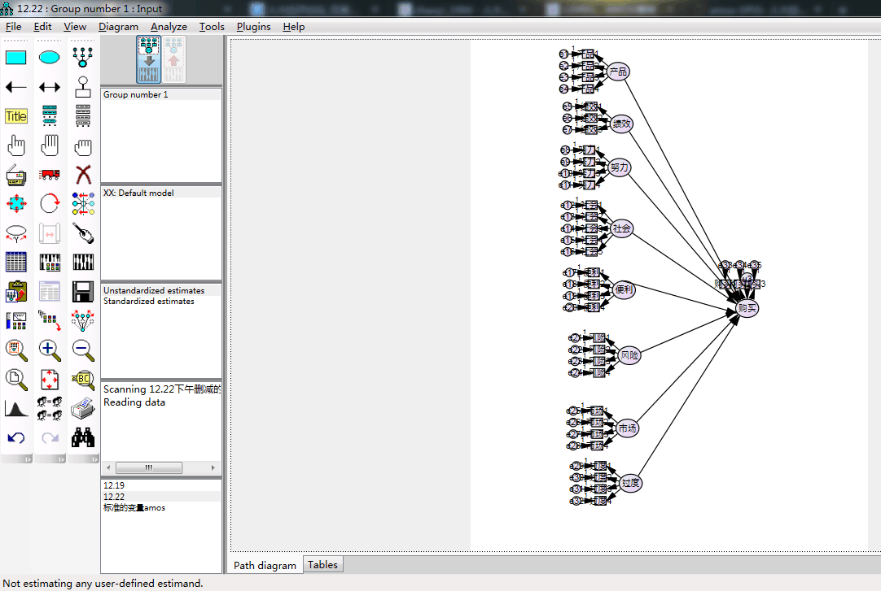Open list of variables in data set

(82, 116)
